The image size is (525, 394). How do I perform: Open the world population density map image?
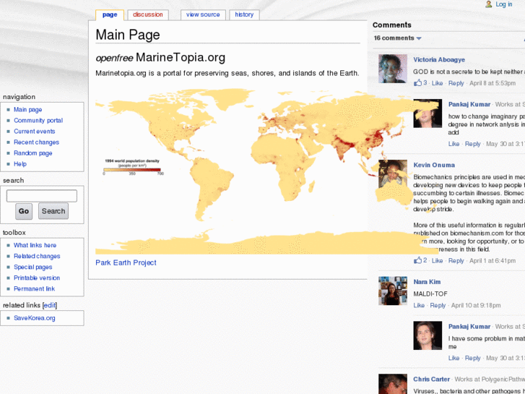pyautogui.click(x=267, y=171)
